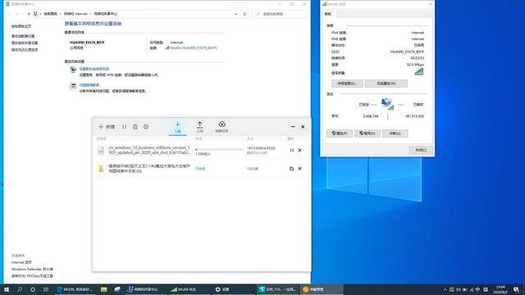Cancel the cn_windows_10 ISO download
This screenshot has height=295, width=525.
pyautogui.click(x=299, y=150)
